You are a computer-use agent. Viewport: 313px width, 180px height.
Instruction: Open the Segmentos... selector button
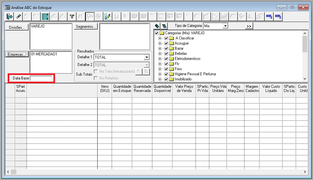coord(86,27)
